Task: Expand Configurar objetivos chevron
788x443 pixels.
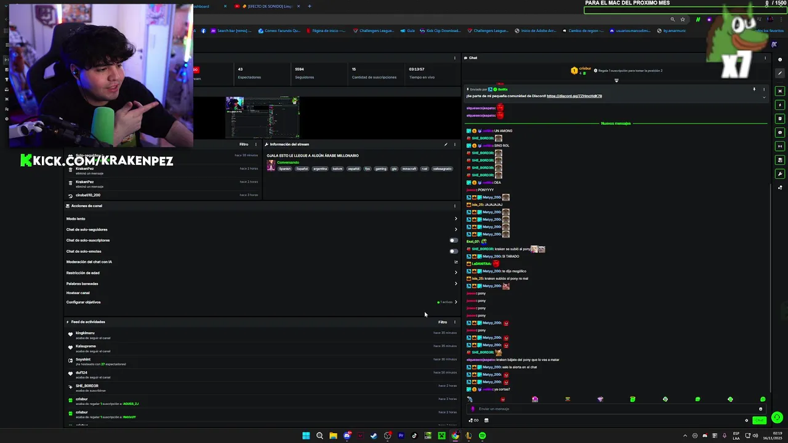Action: pyautogui.click(x=456, y=302)
